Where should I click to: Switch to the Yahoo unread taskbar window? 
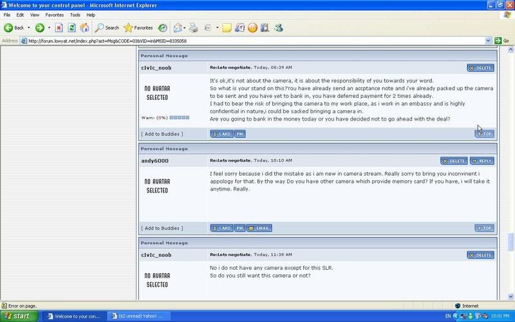136,316
